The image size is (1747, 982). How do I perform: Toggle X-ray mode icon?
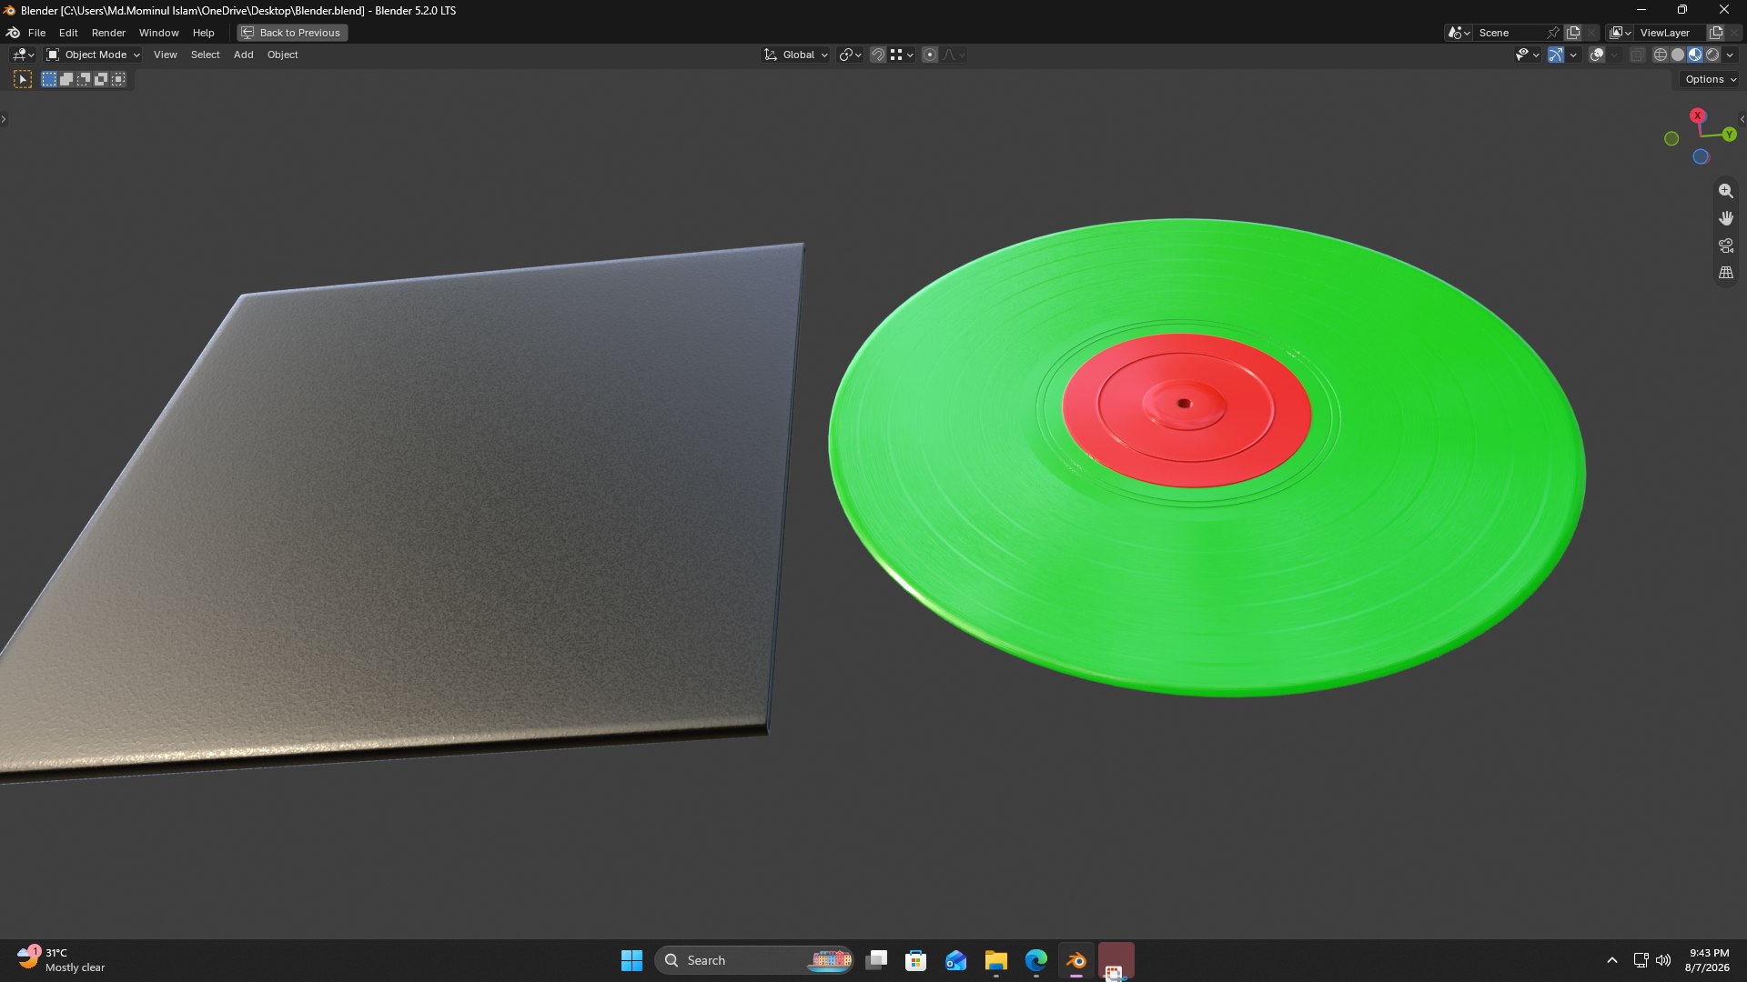1636,55
